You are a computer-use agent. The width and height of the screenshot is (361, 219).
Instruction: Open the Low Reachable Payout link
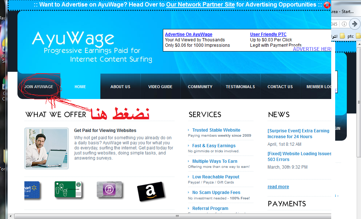tap(216, 177)
